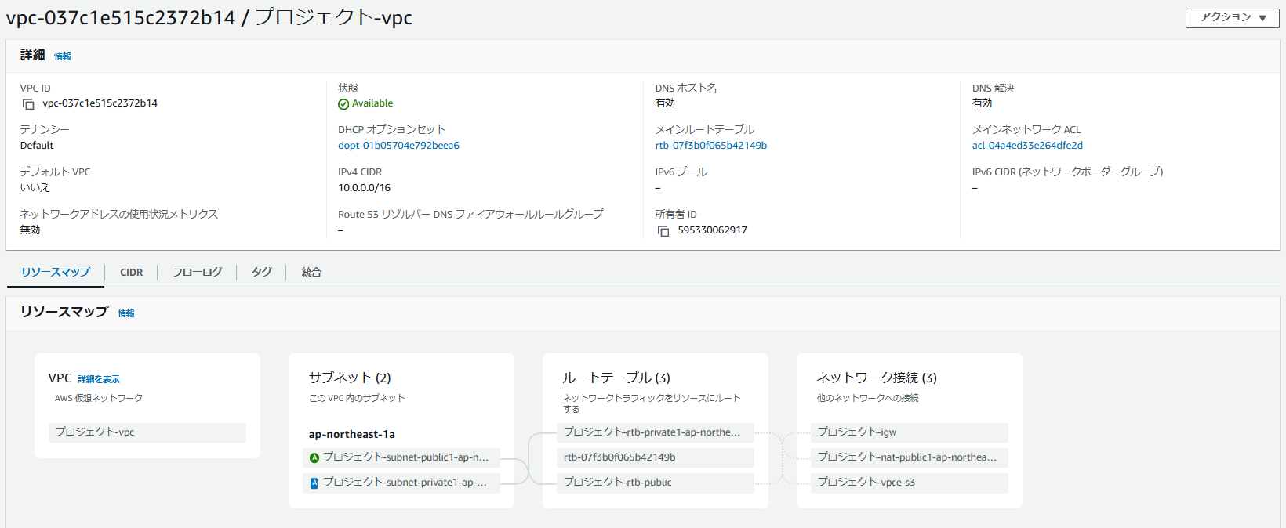Click the ネットワークアドレスの使用状況メトリクス value 無効
Image resolution: width=1286 pixels, height=528 pixels.
pyautogui.click(x=30, y=230)
